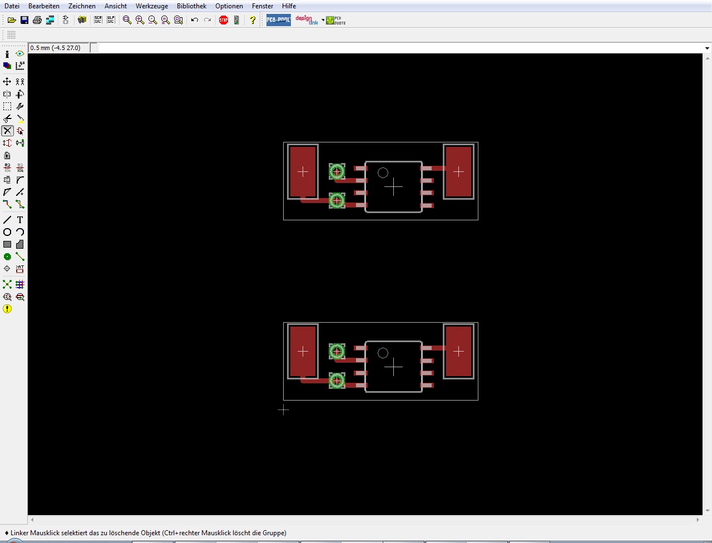Select the Route tool
The height and width of the screenshot is (543, 712).
(x=7, y=204)
